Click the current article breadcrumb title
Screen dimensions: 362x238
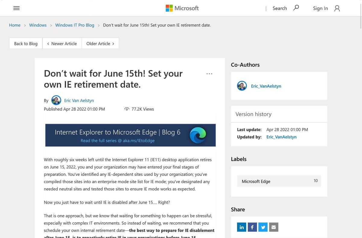[x=157, y=25]
